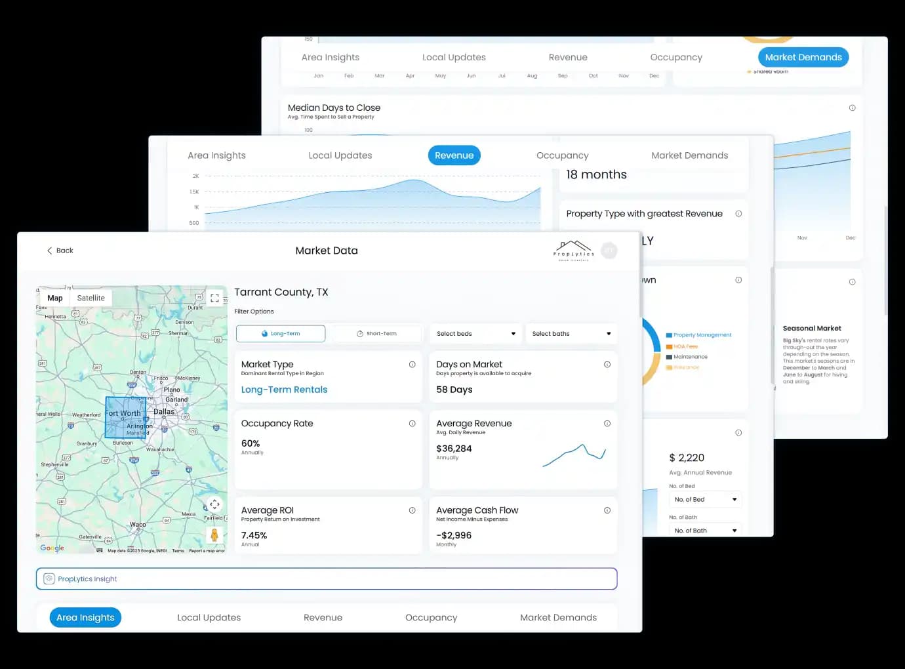This screenshot has width=905, height=669.
Task: Click the Back button
Action: pyautogui.click(x=59, y=250)
